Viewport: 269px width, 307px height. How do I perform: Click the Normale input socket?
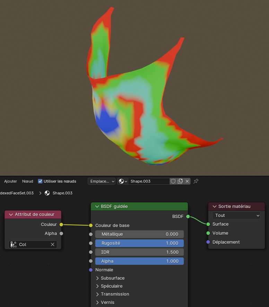(91, 270)
